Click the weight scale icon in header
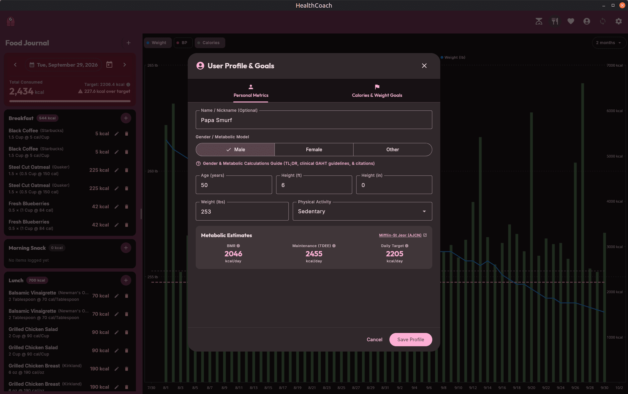The width and height of the screenshot is (628, 394). (539, 21)
